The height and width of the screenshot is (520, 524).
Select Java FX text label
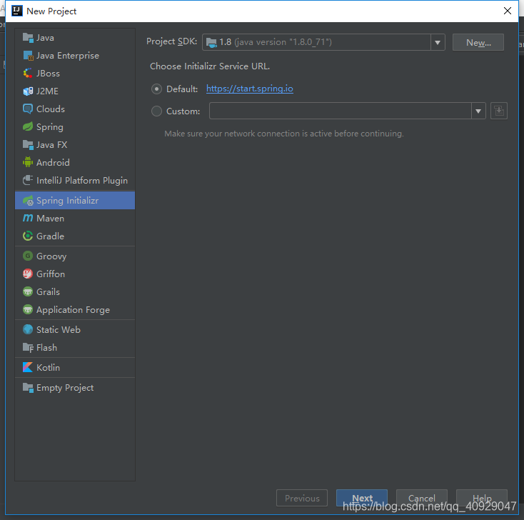tap(52, 145)
